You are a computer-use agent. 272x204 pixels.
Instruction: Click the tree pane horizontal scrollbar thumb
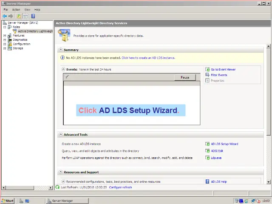point(20,187)
